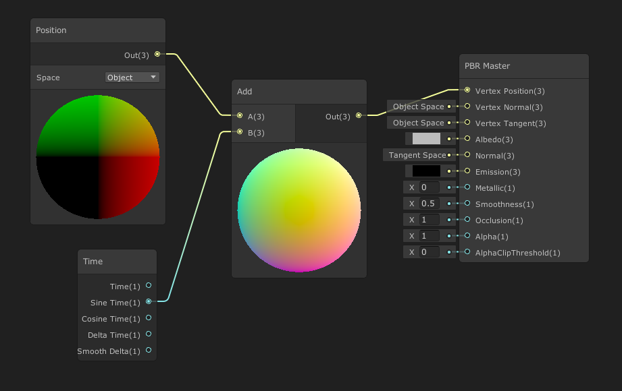Click the Smooth Delta(1) output port

[x=149, y=350]
